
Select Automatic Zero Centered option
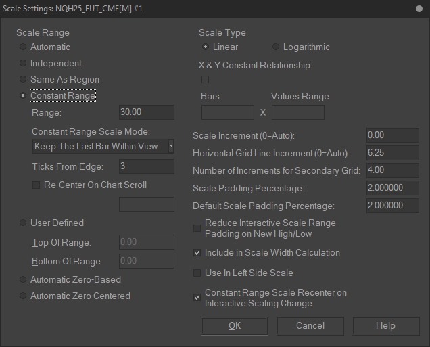pos(24,296)
